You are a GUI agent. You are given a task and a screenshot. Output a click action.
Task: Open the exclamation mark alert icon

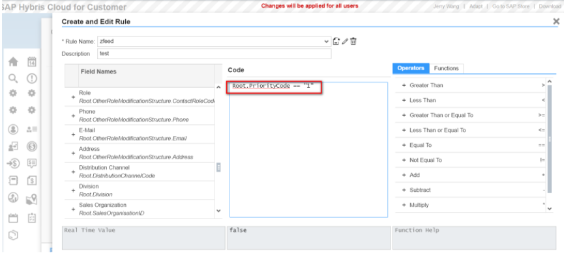click(x=32, y=78)
